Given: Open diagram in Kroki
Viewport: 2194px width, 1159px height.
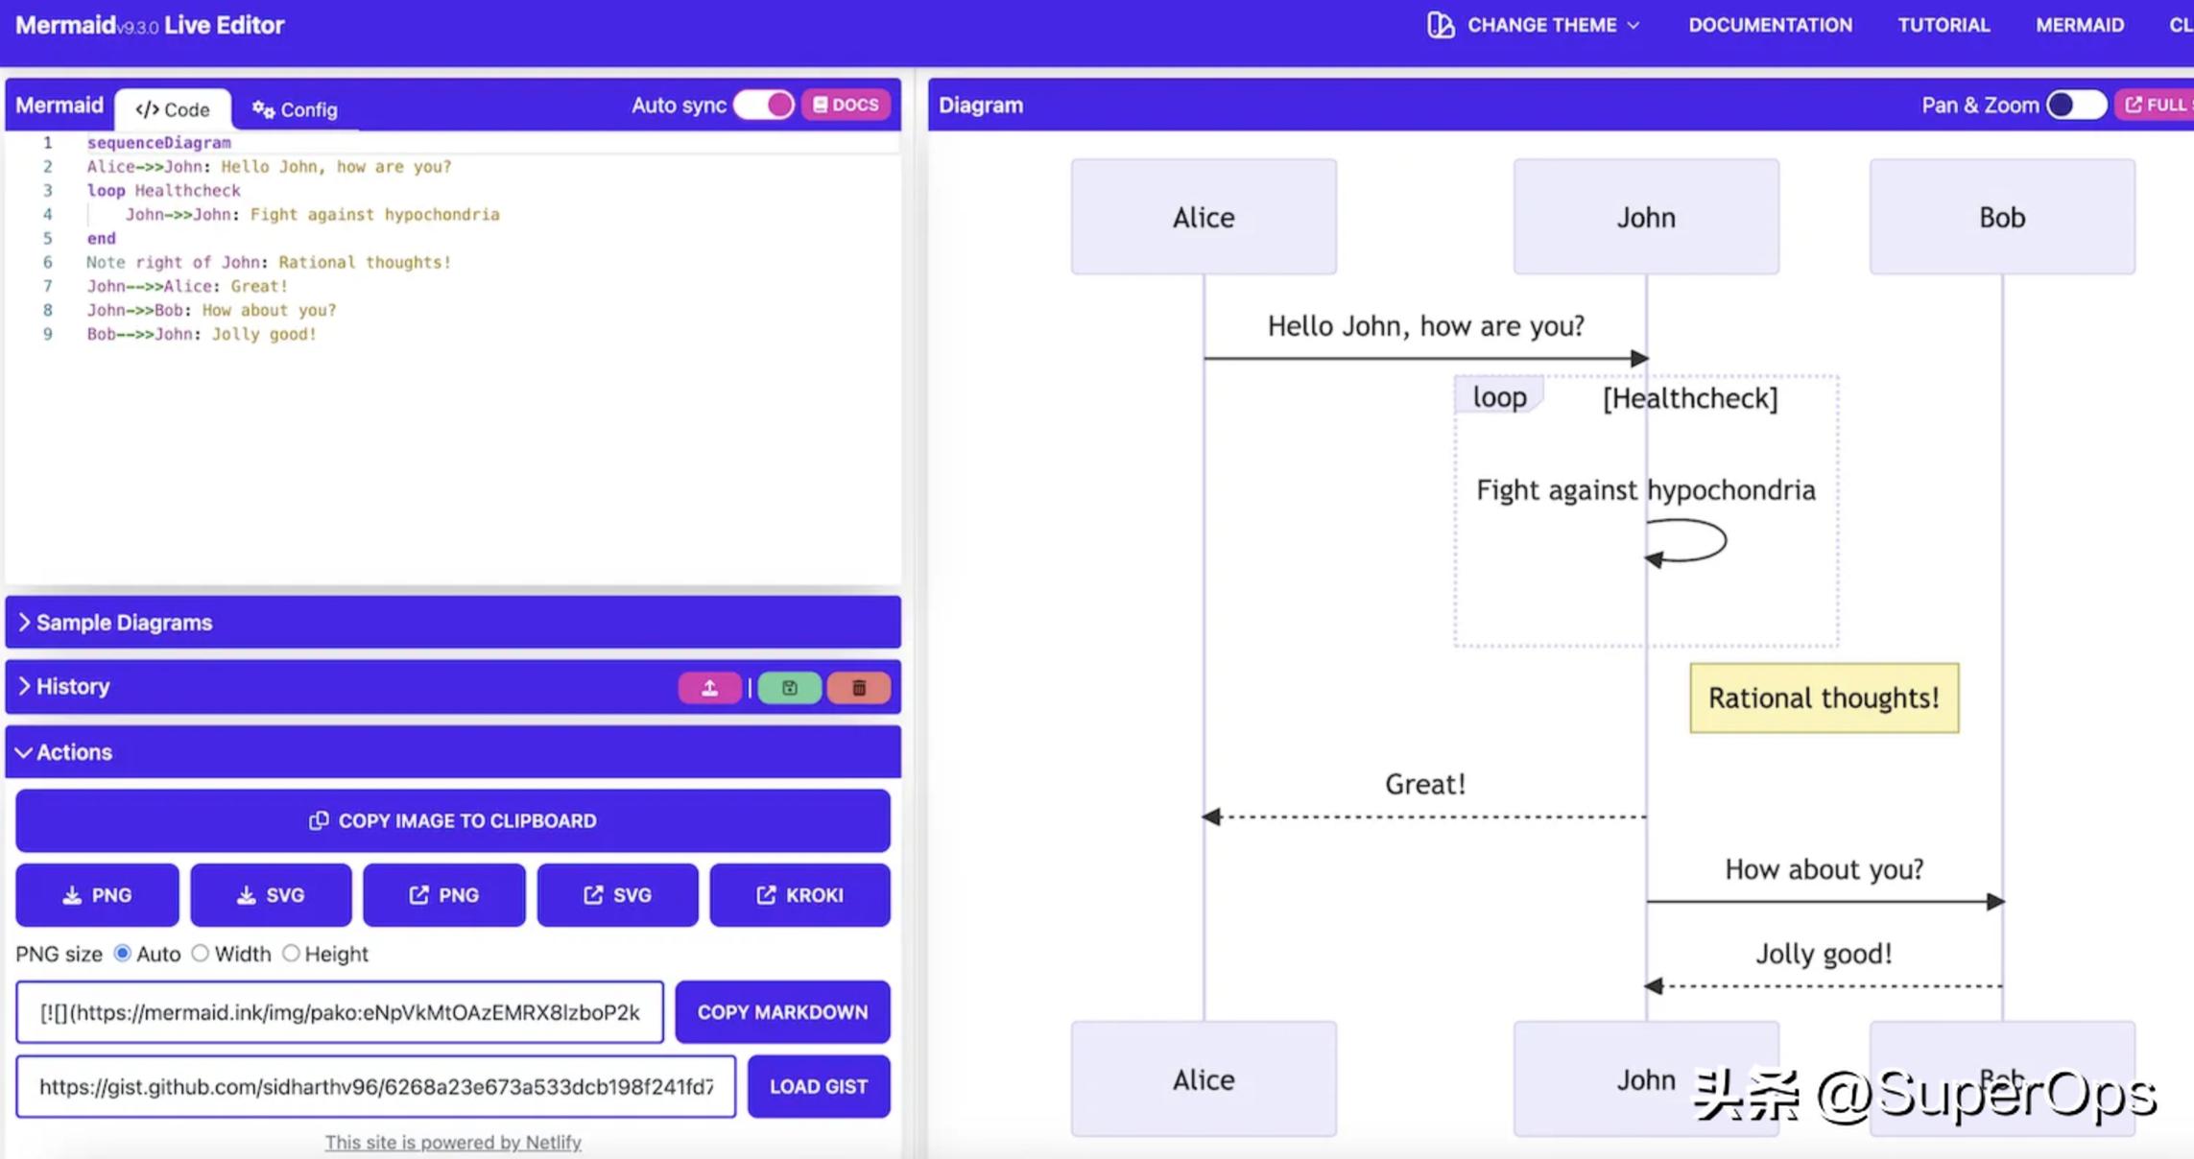Looking at the screenshot, I should [x=799, y=895].
